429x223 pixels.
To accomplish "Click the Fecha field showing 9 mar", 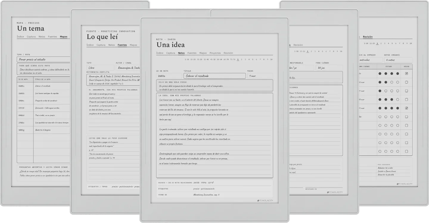I will [x=260, y=76].
